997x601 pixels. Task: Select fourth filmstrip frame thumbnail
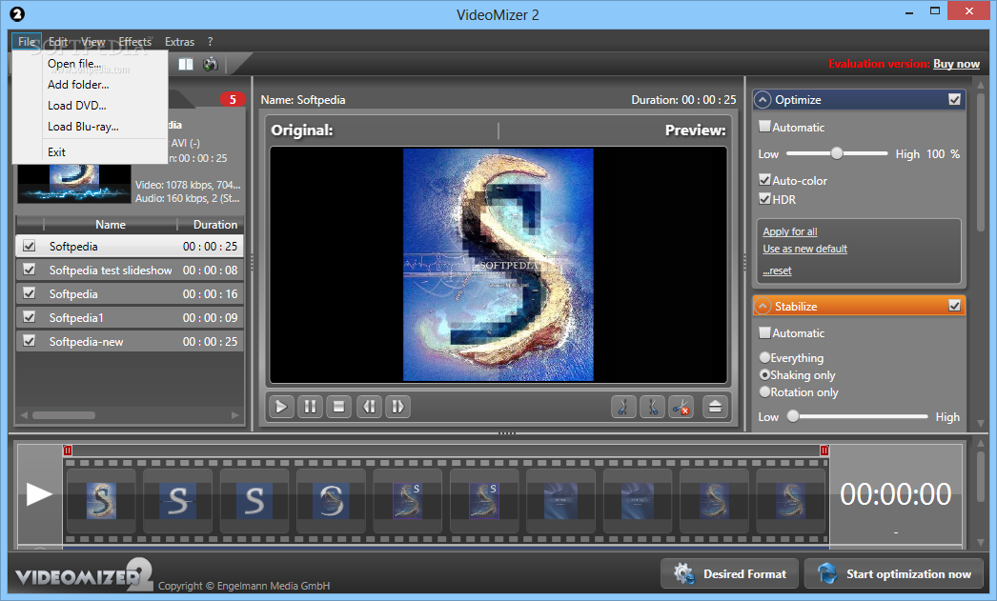332,501
